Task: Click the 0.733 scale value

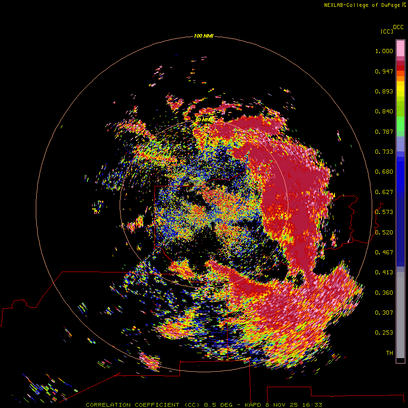Action: 384,152
